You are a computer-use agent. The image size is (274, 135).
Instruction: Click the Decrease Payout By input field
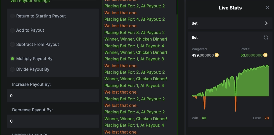53,121
